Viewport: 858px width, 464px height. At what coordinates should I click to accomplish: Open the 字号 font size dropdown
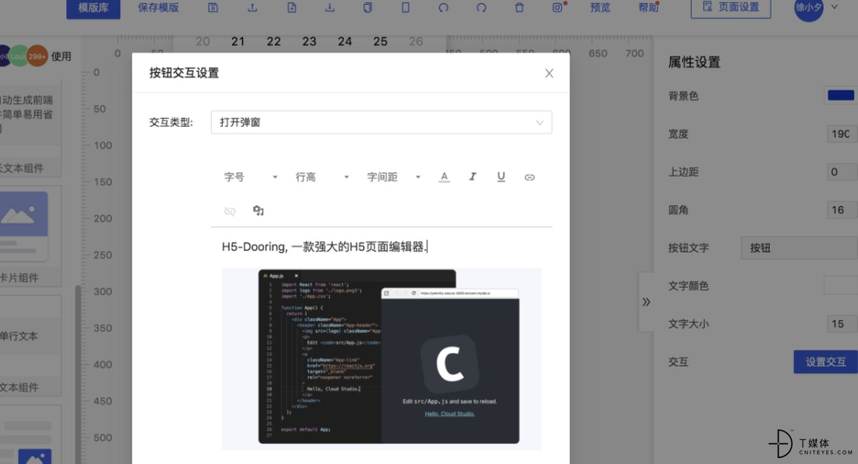point(251,177)
